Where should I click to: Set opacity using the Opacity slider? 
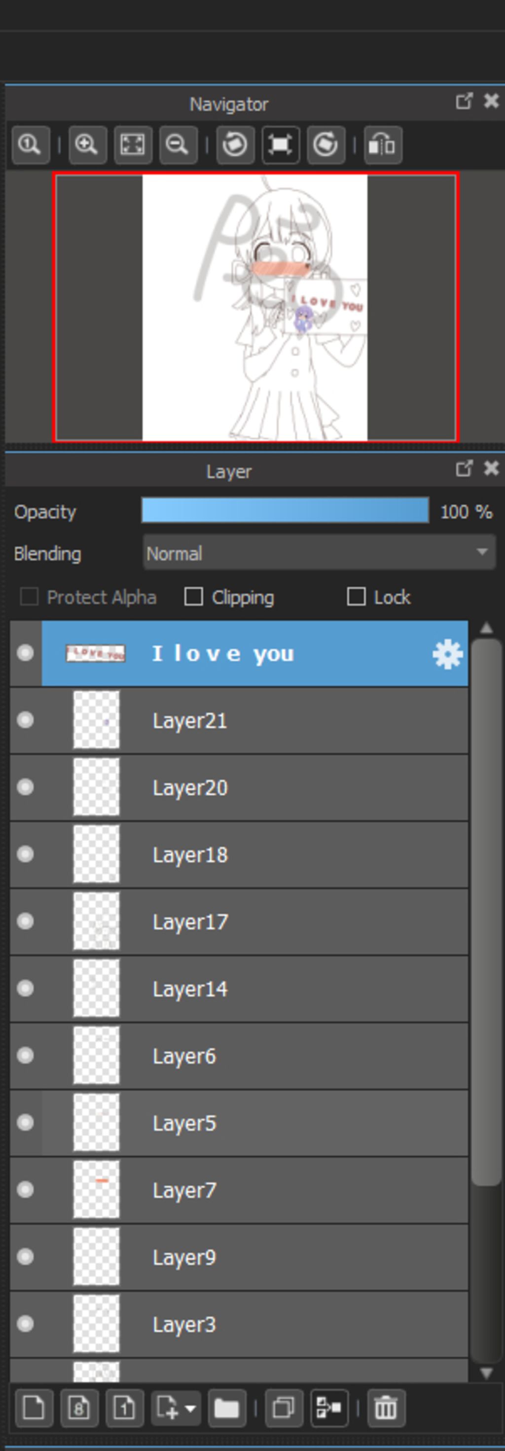pyautogui.click(x=285, y=511)
